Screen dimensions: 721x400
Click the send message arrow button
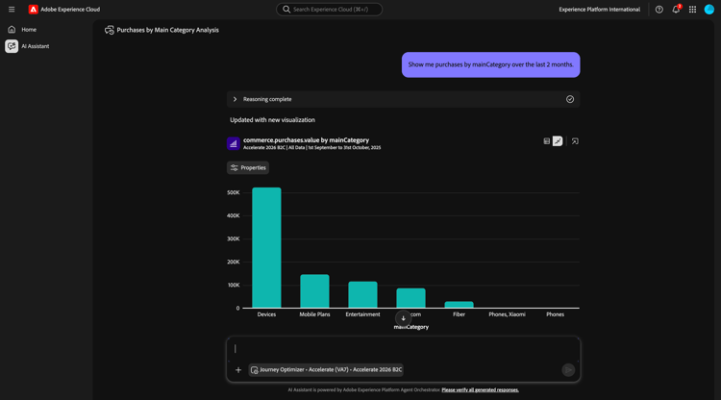[x=568, y=369]
